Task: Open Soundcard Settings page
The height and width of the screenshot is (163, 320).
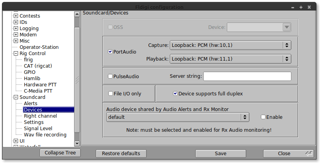Action: click(34, 122)
